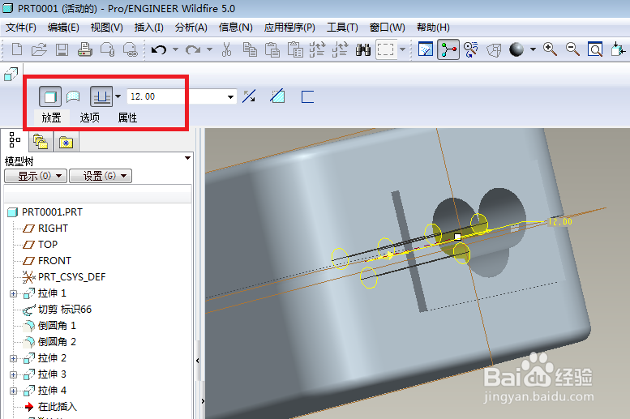630x419 pixels.
Task: Click the 显示(O) dropdown button
Action: (x=36, y=176)
